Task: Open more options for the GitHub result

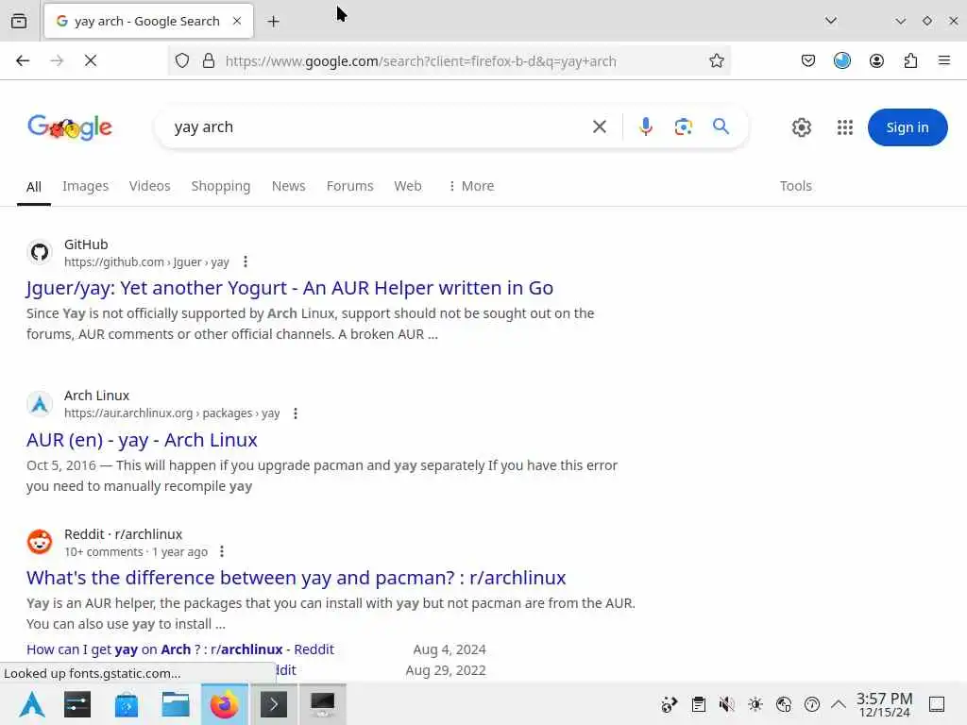Action: (246, 262)
